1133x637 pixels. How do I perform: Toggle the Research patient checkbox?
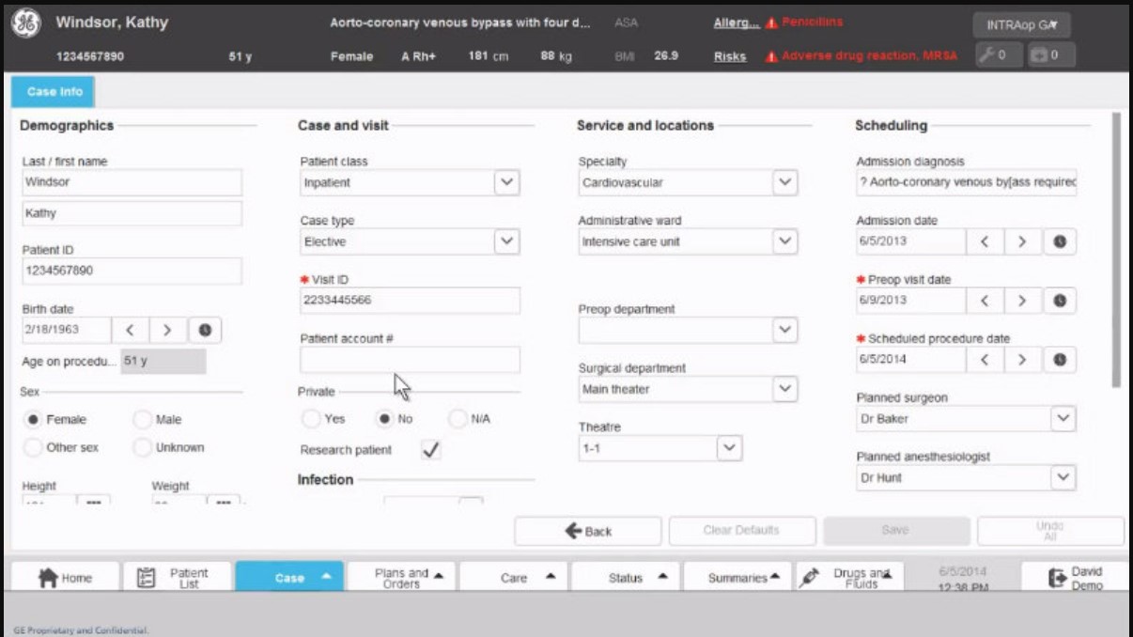click(x=430, y=450)
